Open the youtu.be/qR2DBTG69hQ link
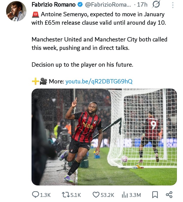 (x=99, y=81)
